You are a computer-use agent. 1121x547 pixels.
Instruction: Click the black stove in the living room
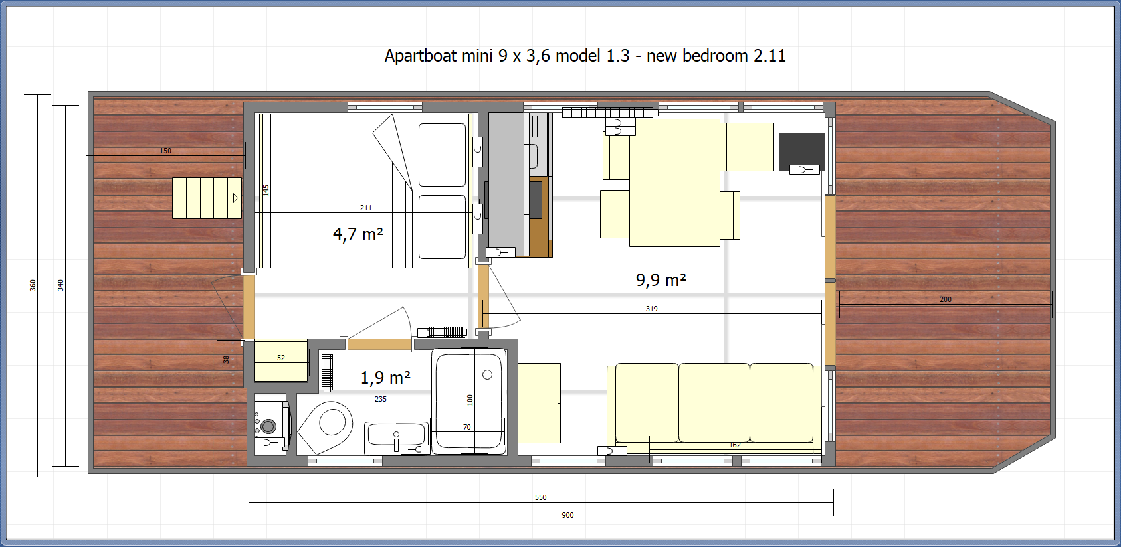pos(801,151)
